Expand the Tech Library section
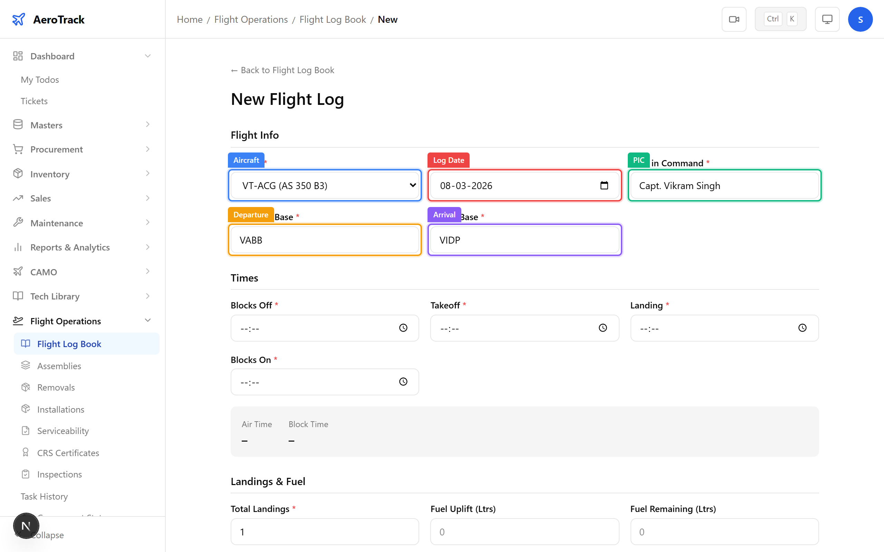Screen dimensions: 884x552 [147, 296]
